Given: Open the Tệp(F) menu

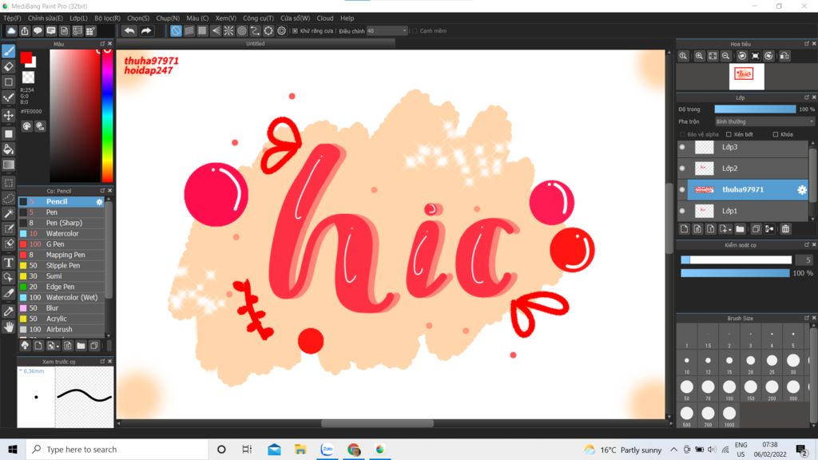Looking at the screenshot, I should click(13, 18).
